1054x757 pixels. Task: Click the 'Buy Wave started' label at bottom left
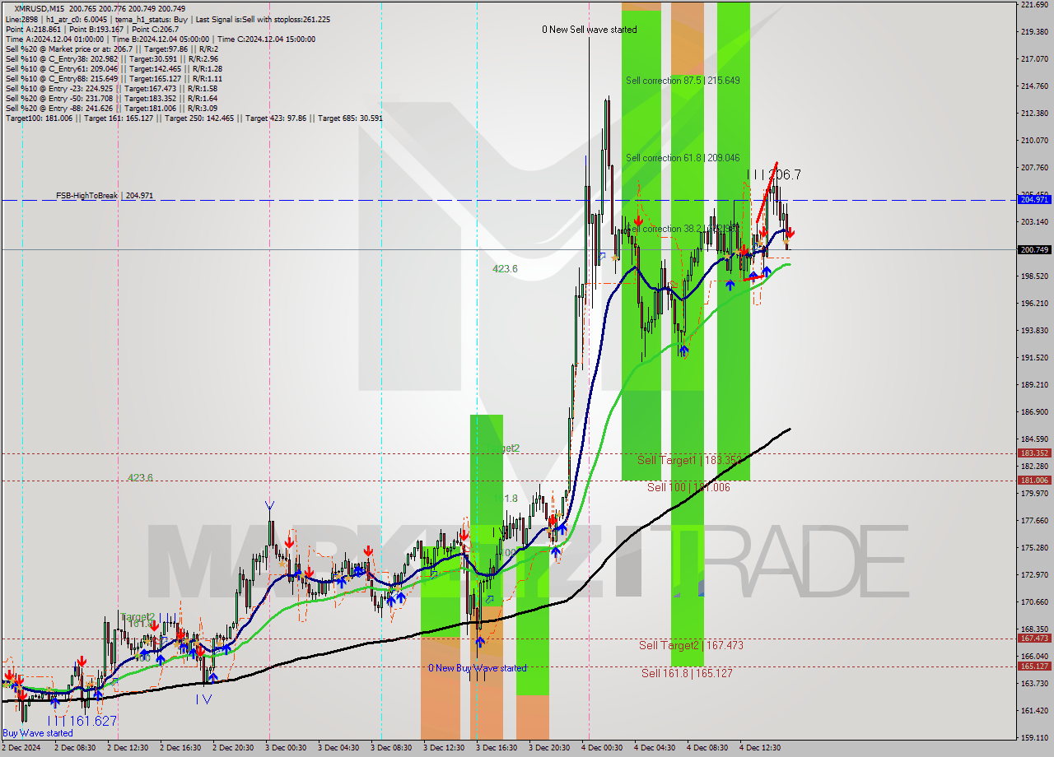pyautogui.click(x=37, y=733)
